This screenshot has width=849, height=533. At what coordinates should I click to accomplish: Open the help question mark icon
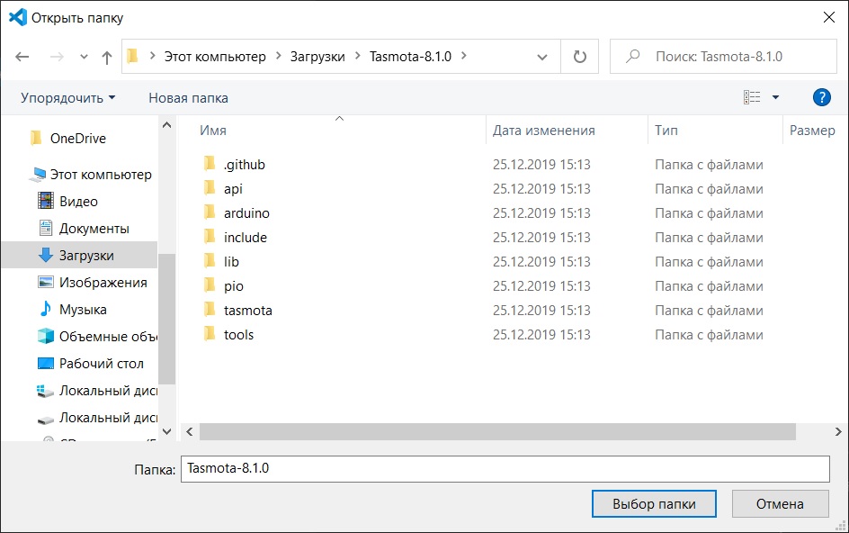click(821, 97)
